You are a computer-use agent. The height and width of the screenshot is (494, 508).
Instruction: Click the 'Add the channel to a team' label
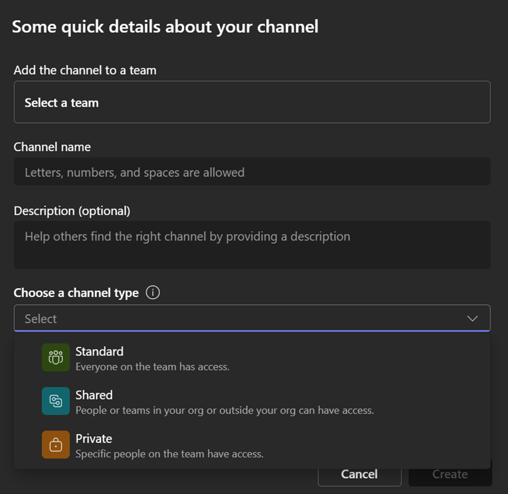(85, 70)
